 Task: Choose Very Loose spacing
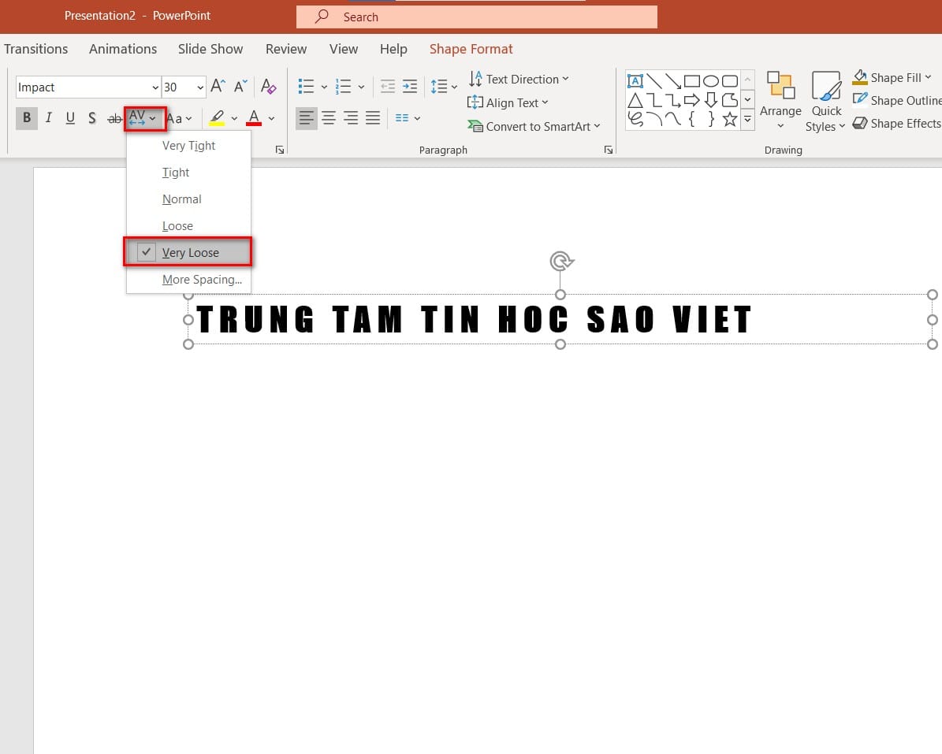point(188,253)
